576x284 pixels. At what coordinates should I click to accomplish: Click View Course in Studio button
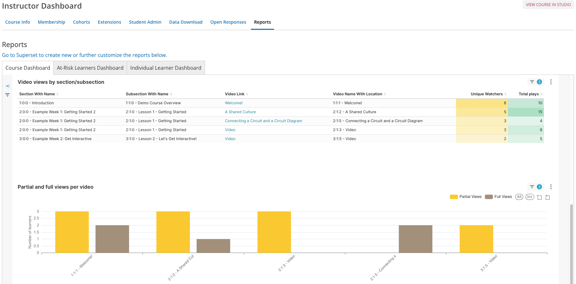coord(548,5)
